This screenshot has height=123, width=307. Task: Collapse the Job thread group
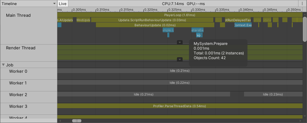point(3,65)
